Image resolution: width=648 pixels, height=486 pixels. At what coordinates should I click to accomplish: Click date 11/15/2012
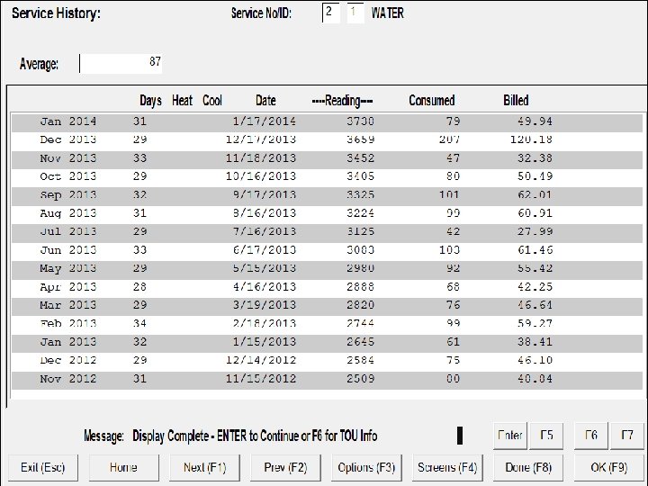pos(261,380)
